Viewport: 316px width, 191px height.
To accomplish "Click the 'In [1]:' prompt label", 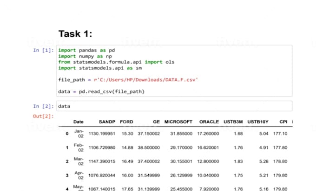I will pos(44,50).
